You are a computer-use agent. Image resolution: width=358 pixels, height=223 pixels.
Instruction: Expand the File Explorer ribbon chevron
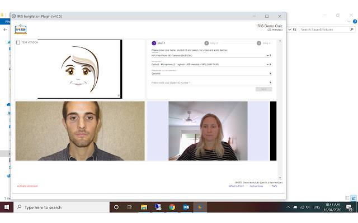point(348,21)
